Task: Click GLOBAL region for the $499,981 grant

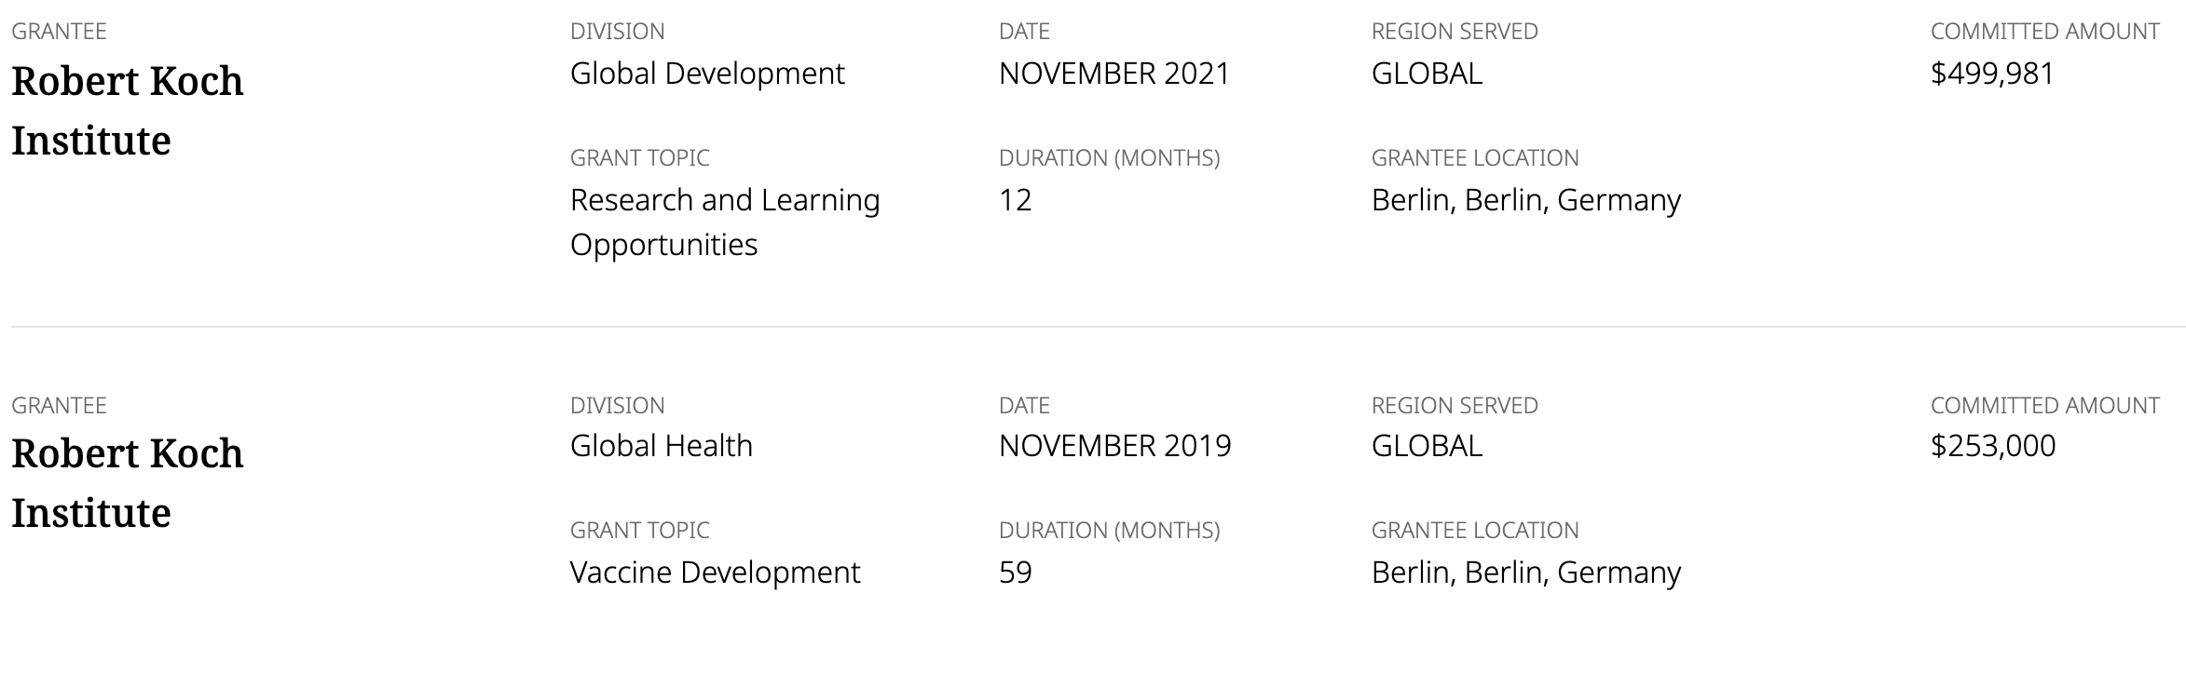Action: click(1427, 74)
